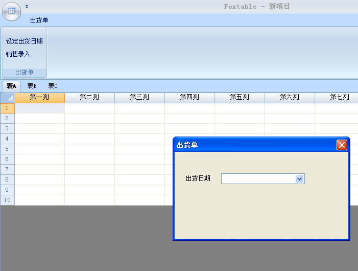Select row header 5
The image size is (358, 271).
(7, 149)
